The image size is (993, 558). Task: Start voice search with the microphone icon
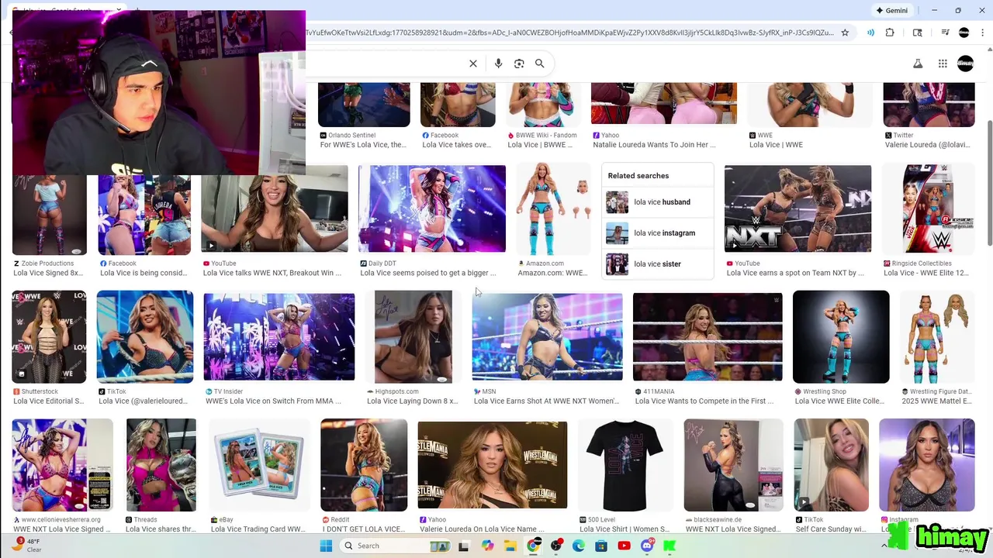point(498,64)
